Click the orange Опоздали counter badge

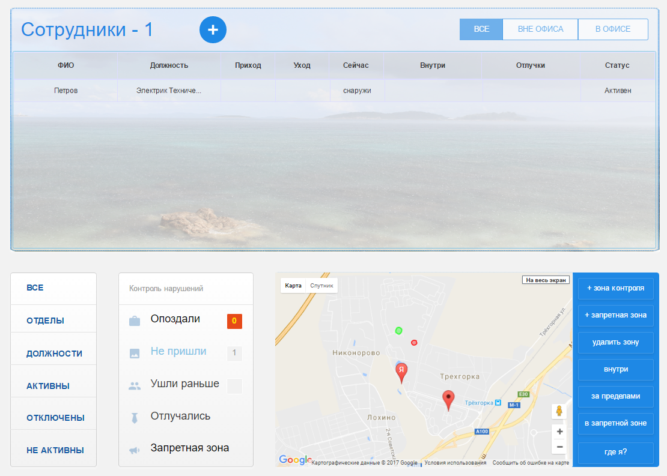point(234,321)
